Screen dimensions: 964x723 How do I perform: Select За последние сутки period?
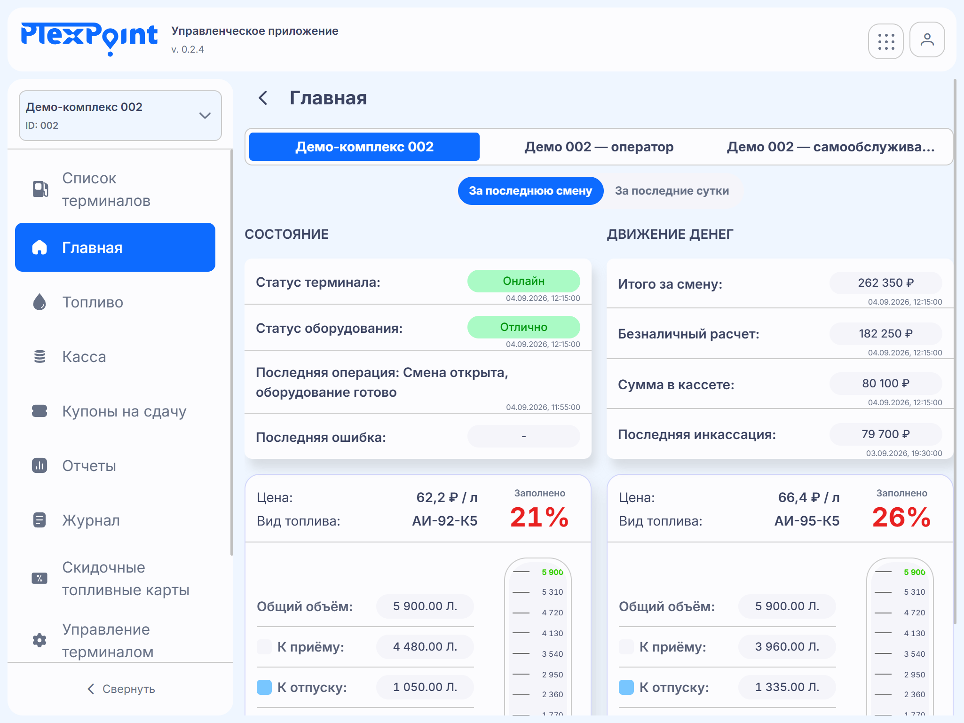tap(672, 191)
